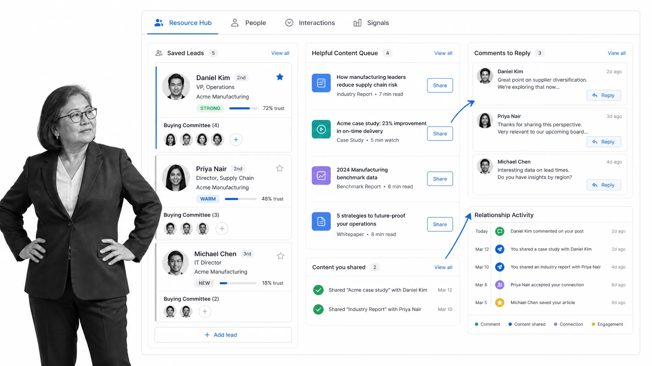Click checkmark for shared Industry Report
652x366 pixels.
318,309
